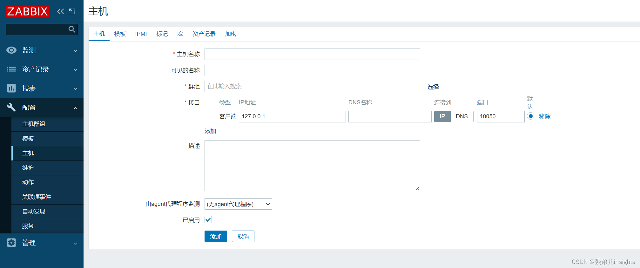Switch connection to DNS
The height and width of the screenshot is (268, 640).
pos(462,116)
